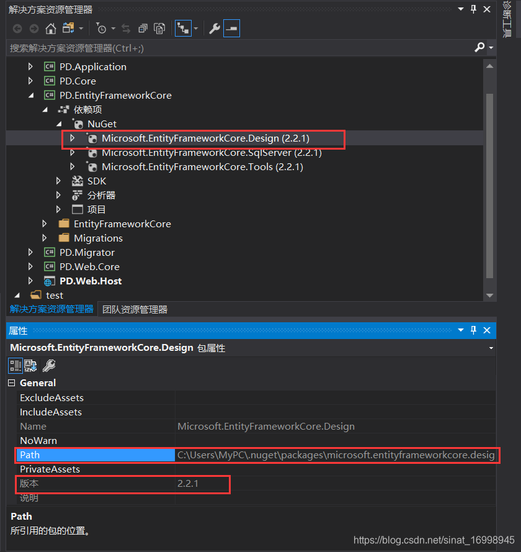The image size is (521, 552).
Task: Sort properties alphabetically
Action: click(x=30, y=366)
